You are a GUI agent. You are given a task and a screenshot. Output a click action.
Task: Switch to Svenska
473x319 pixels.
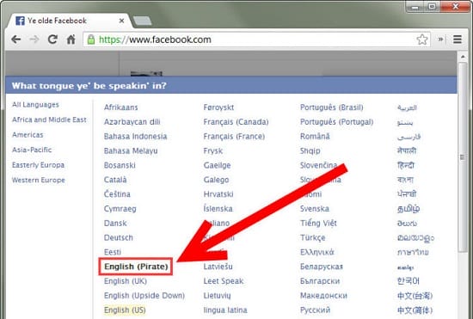point(315,209)
